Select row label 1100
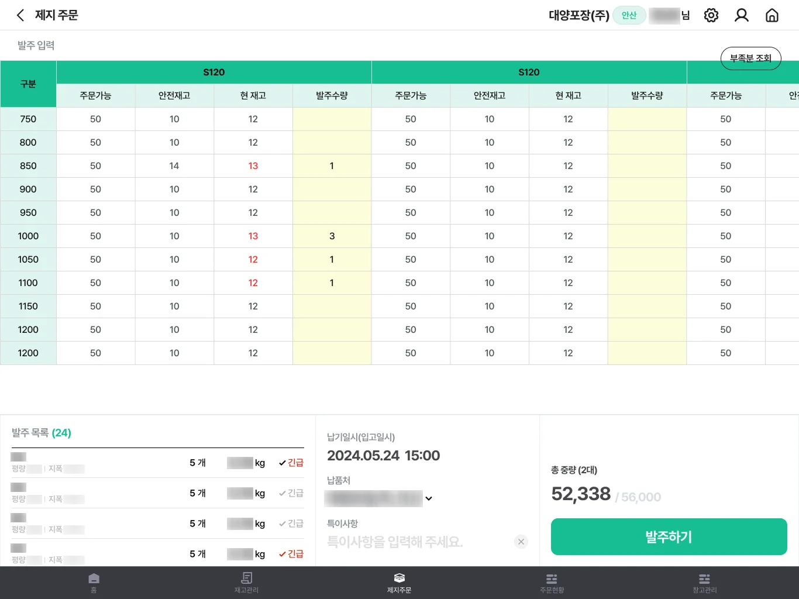Image resolution: width=799 pixels, height=599 pixels. 28,283
